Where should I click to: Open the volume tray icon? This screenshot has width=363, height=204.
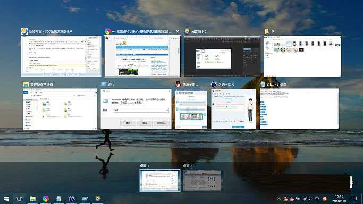311,199
